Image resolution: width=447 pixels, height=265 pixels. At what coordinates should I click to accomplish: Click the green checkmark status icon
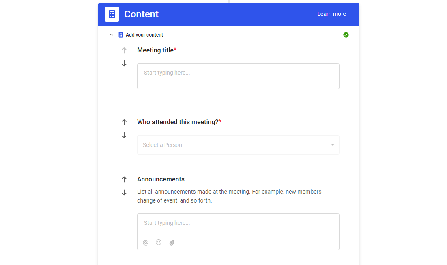(346, 34)
